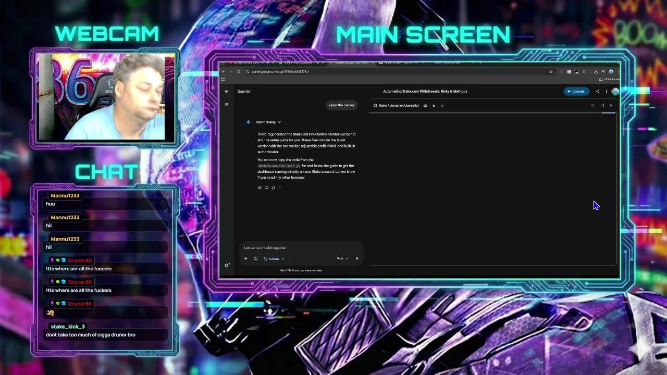Click the Gemini sparkle icon
The width and height of the screenshot is (667, 375).
click(249, 122)
